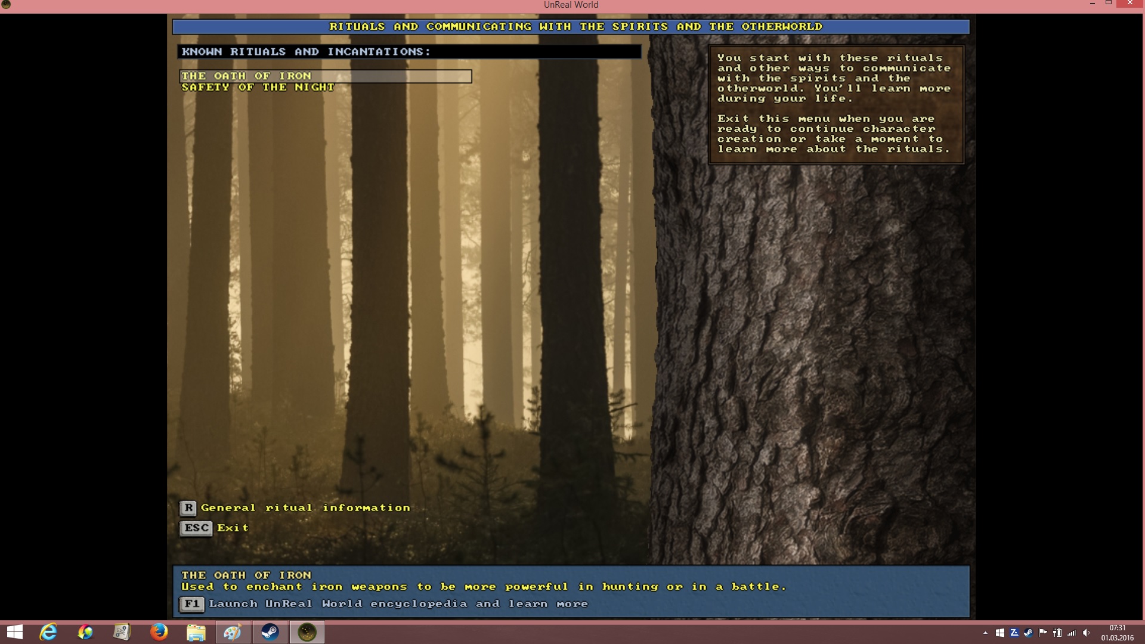Click the Windows logo tray icon
This screenshot has width=1145, height=644.
click(1000, 633)
